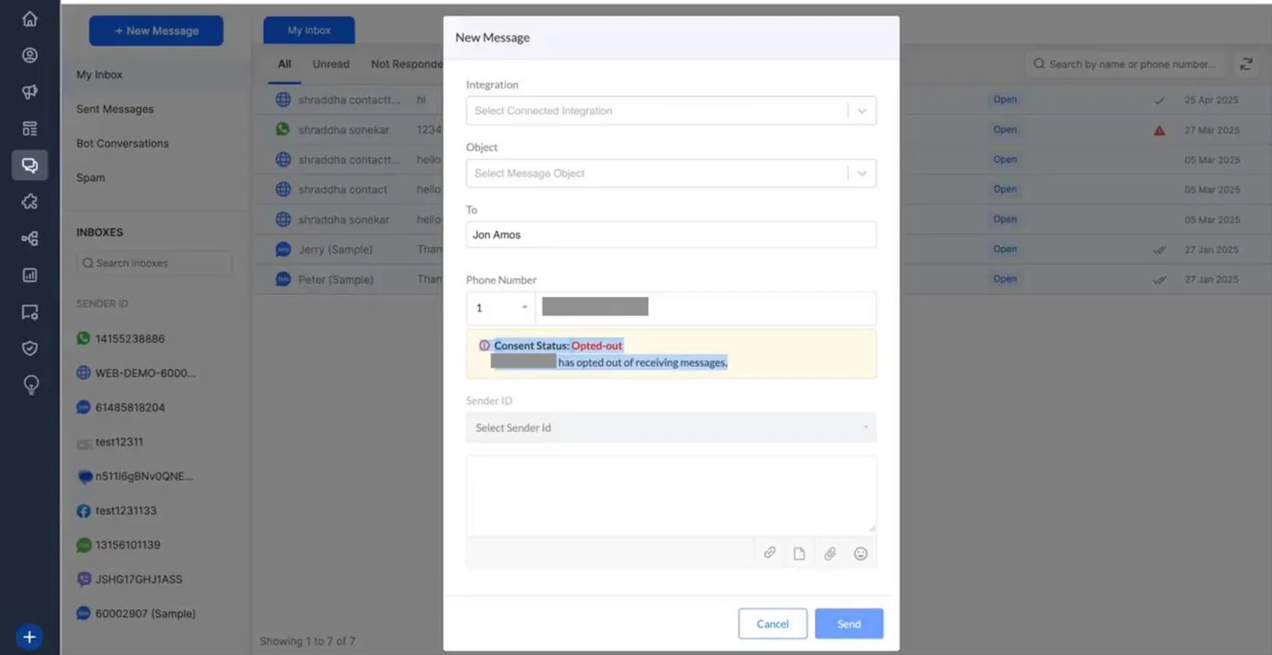The width and height of the screenshot is (1272, 655).
Task: Open the Select Sender Id dropdown
Action: 671,428
